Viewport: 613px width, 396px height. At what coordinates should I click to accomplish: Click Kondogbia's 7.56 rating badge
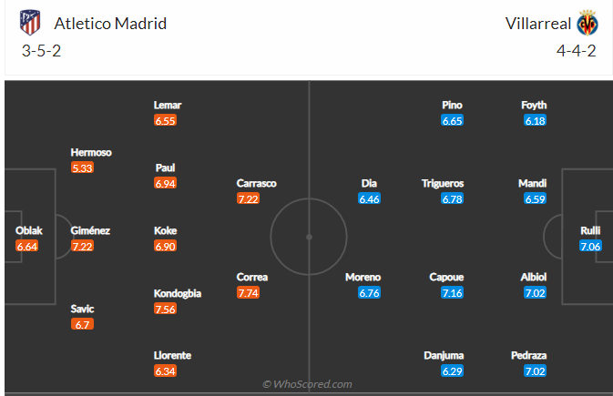(x=165, y=309)
